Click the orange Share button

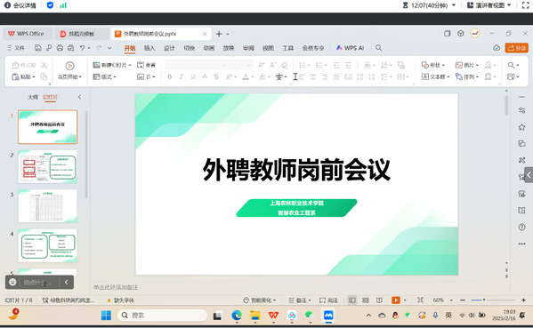pyautogui.click(x=517, y=48)
